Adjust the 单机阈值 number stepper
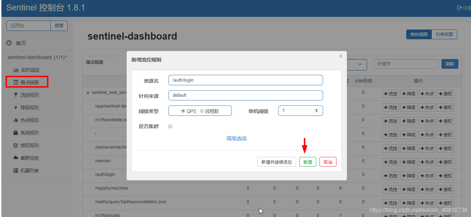471x217 pixels. click(317, 110)
